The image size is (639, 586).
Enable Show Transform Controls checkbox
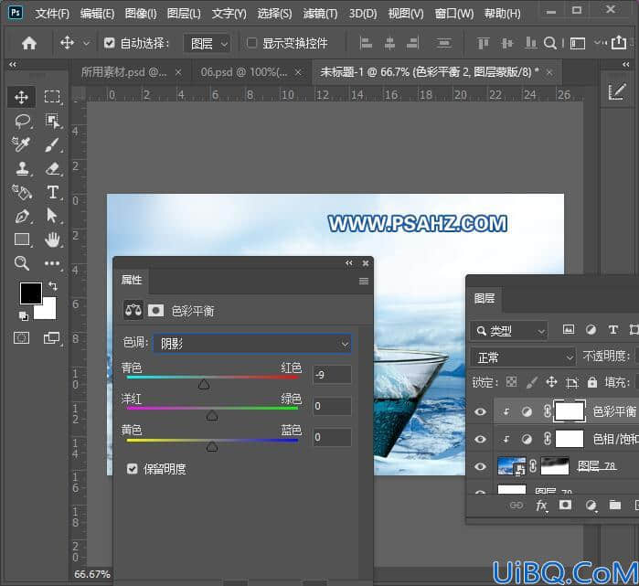point(251,43)
